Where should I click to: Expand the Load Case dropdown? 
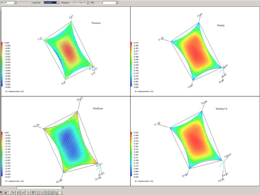point(58,2)
